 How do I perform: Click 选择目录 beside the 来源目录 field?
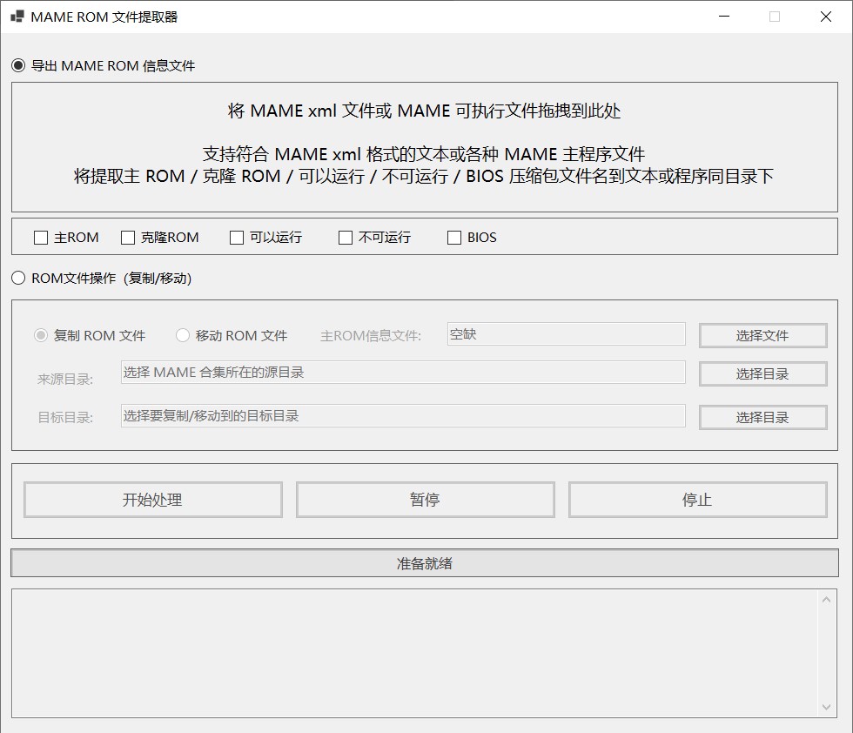(x=762, y=373)
